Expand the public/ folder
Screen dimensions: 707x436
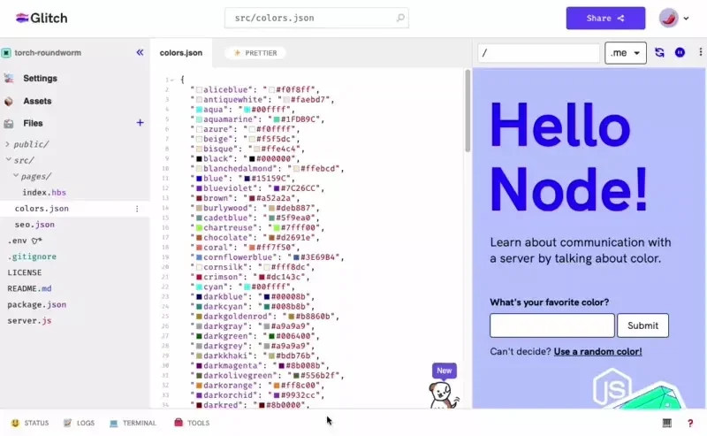coord(27,144)
